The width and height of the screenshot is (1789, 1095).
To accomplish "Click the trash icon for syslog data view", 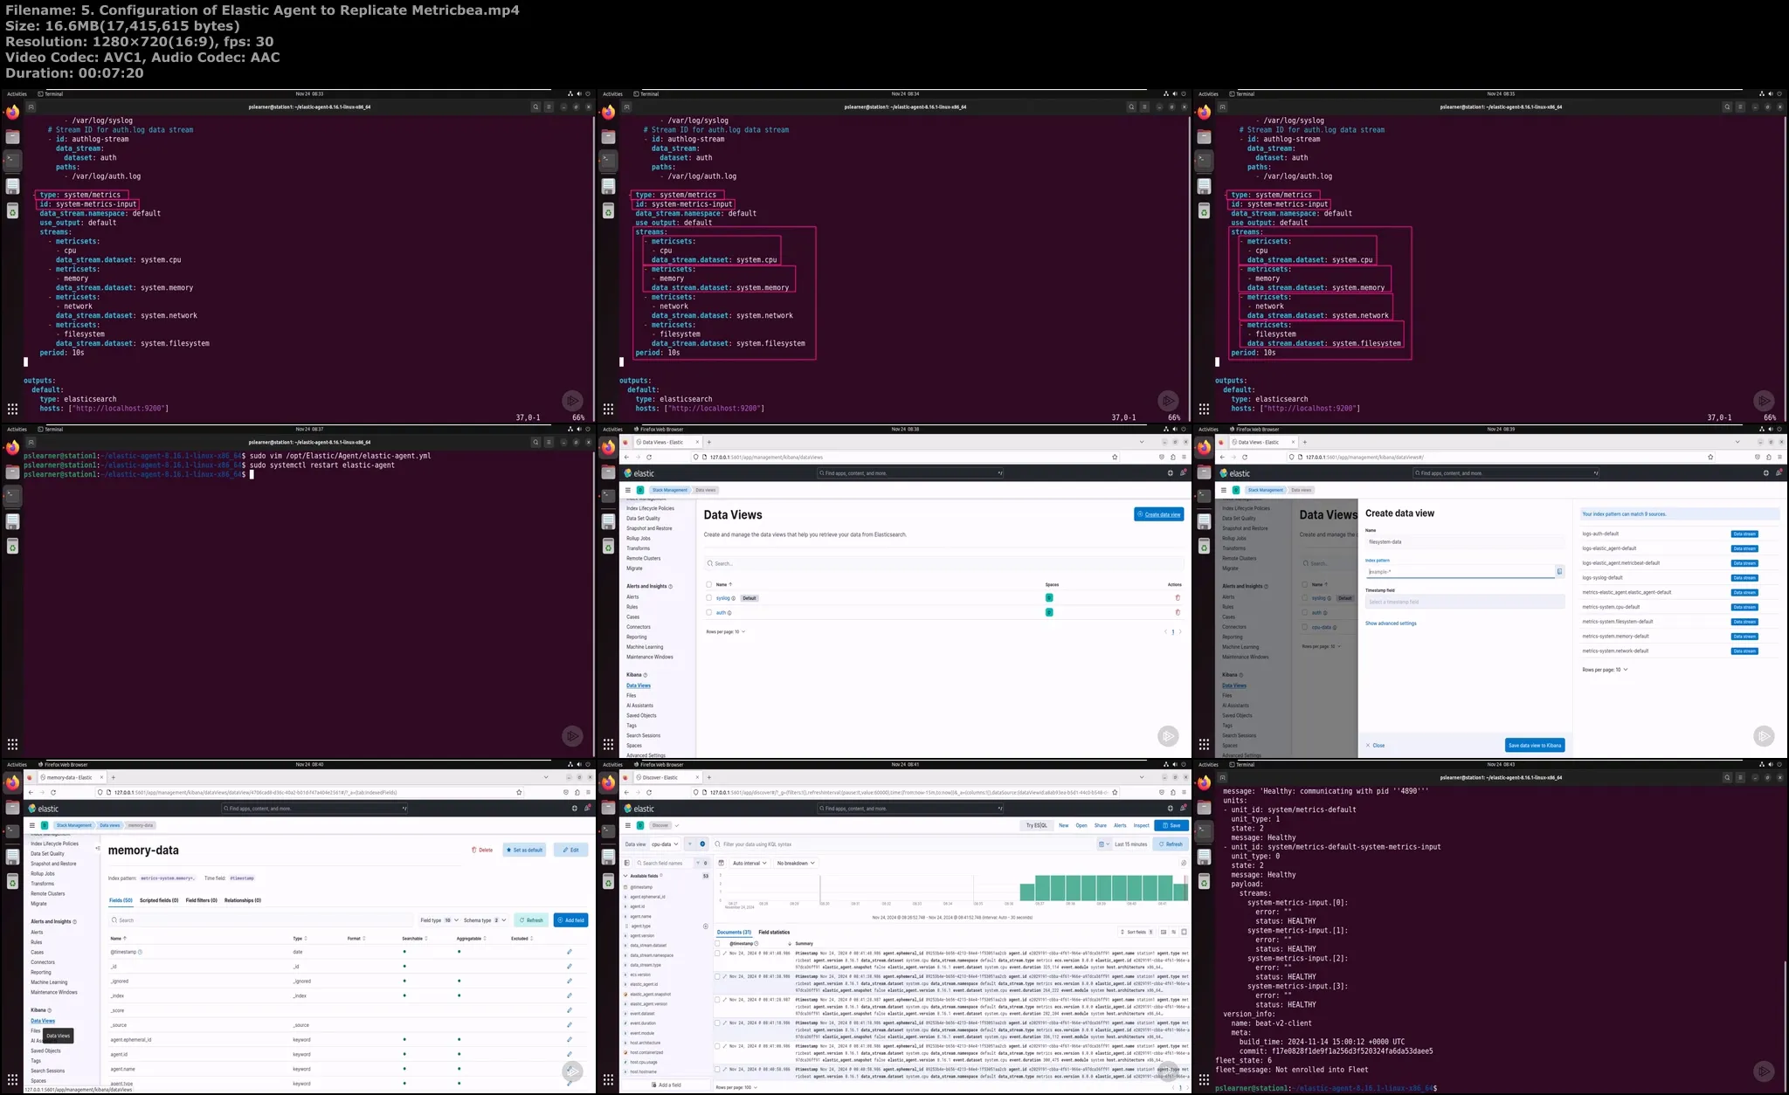I will point(1177,598).
